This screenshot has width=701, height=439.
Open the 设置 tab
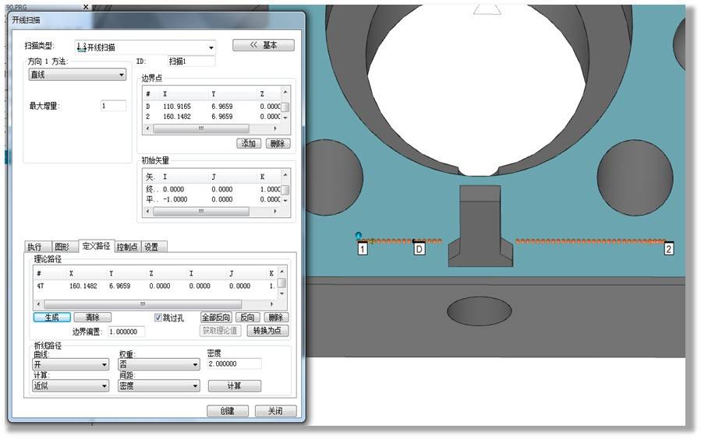point(151,247)
